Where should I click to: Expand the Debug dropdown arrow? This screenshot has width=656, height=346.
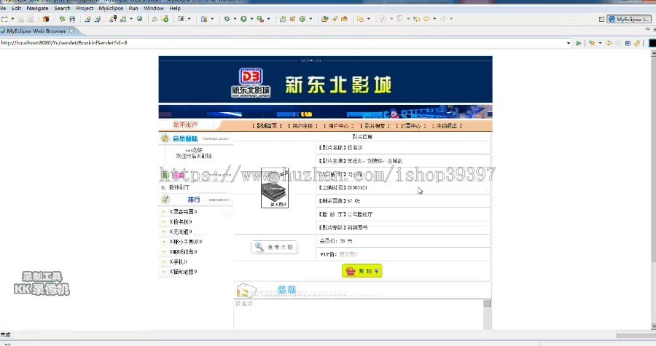coord(235,19)
